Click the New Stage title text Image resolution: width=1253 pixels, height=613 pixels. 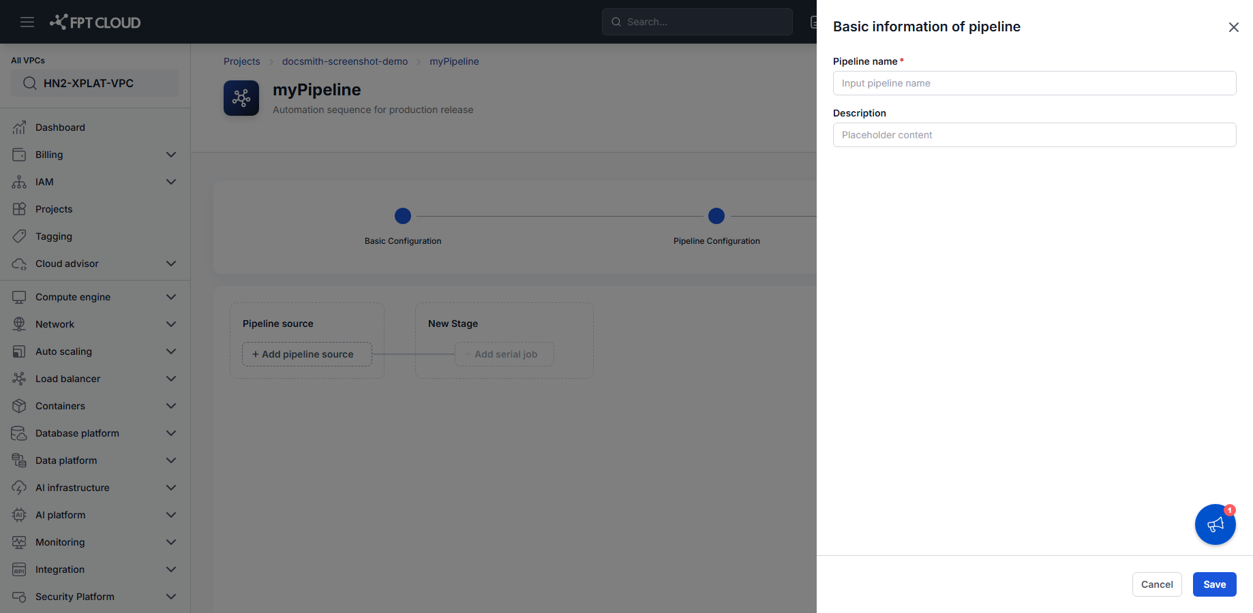tap(453, 324)
